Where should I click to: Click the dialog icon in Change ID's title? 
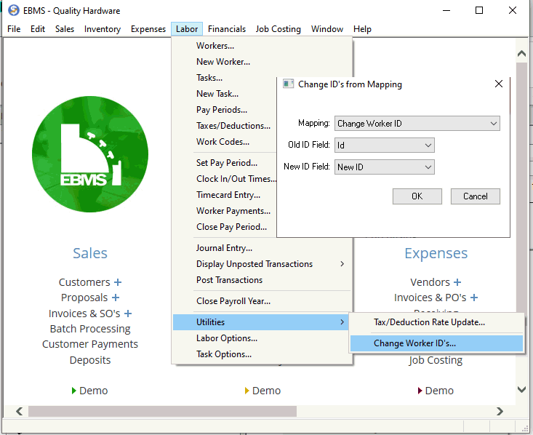click(288, 84)
